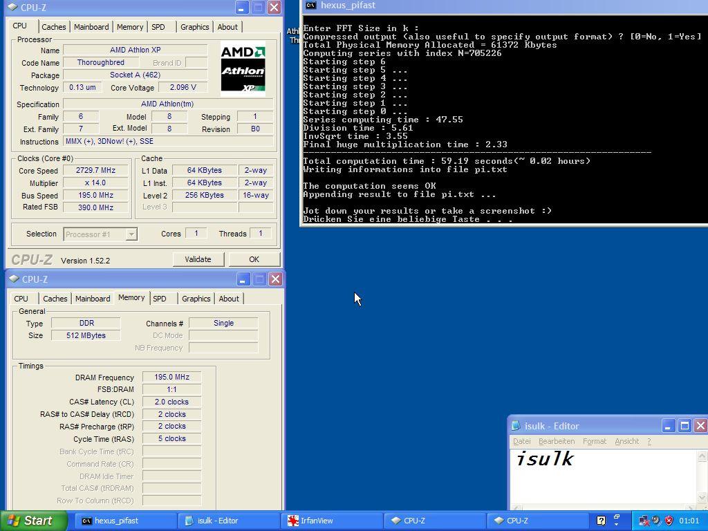This screenshot has height=531, width=708.
Task: Click the Validate button in CPU-Z
Action: [x=198, y=259]
